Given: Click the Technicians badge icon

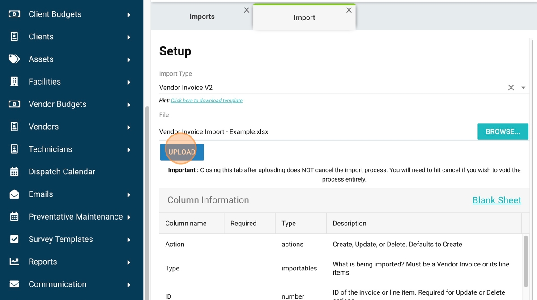Looking at the screenshot, I should 14,149.
